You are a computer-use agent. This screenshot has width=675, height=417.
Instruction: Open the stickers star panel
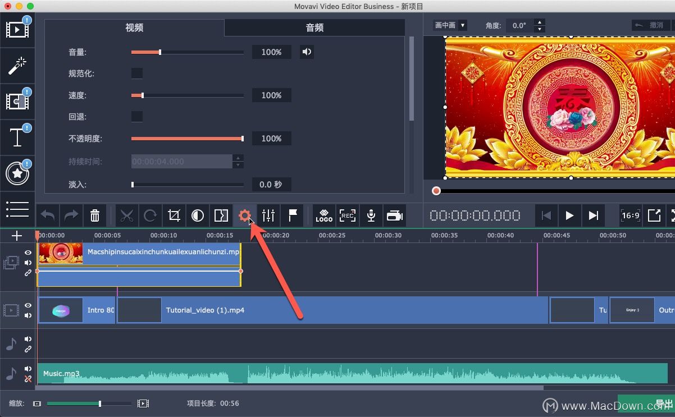pos(17,173)
